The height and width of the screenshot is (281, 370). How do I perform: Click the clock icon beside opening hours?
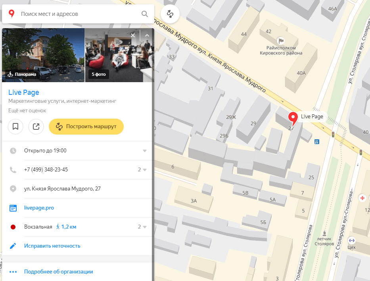point(13,151)
